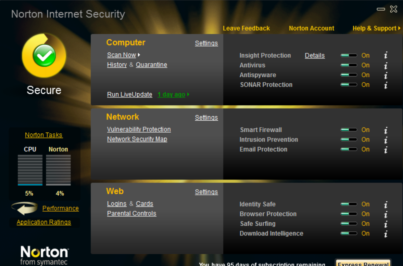This screenshot has height=266, width=403.
Task: Toggle the SONAR Protection switch
Action: 349,85
